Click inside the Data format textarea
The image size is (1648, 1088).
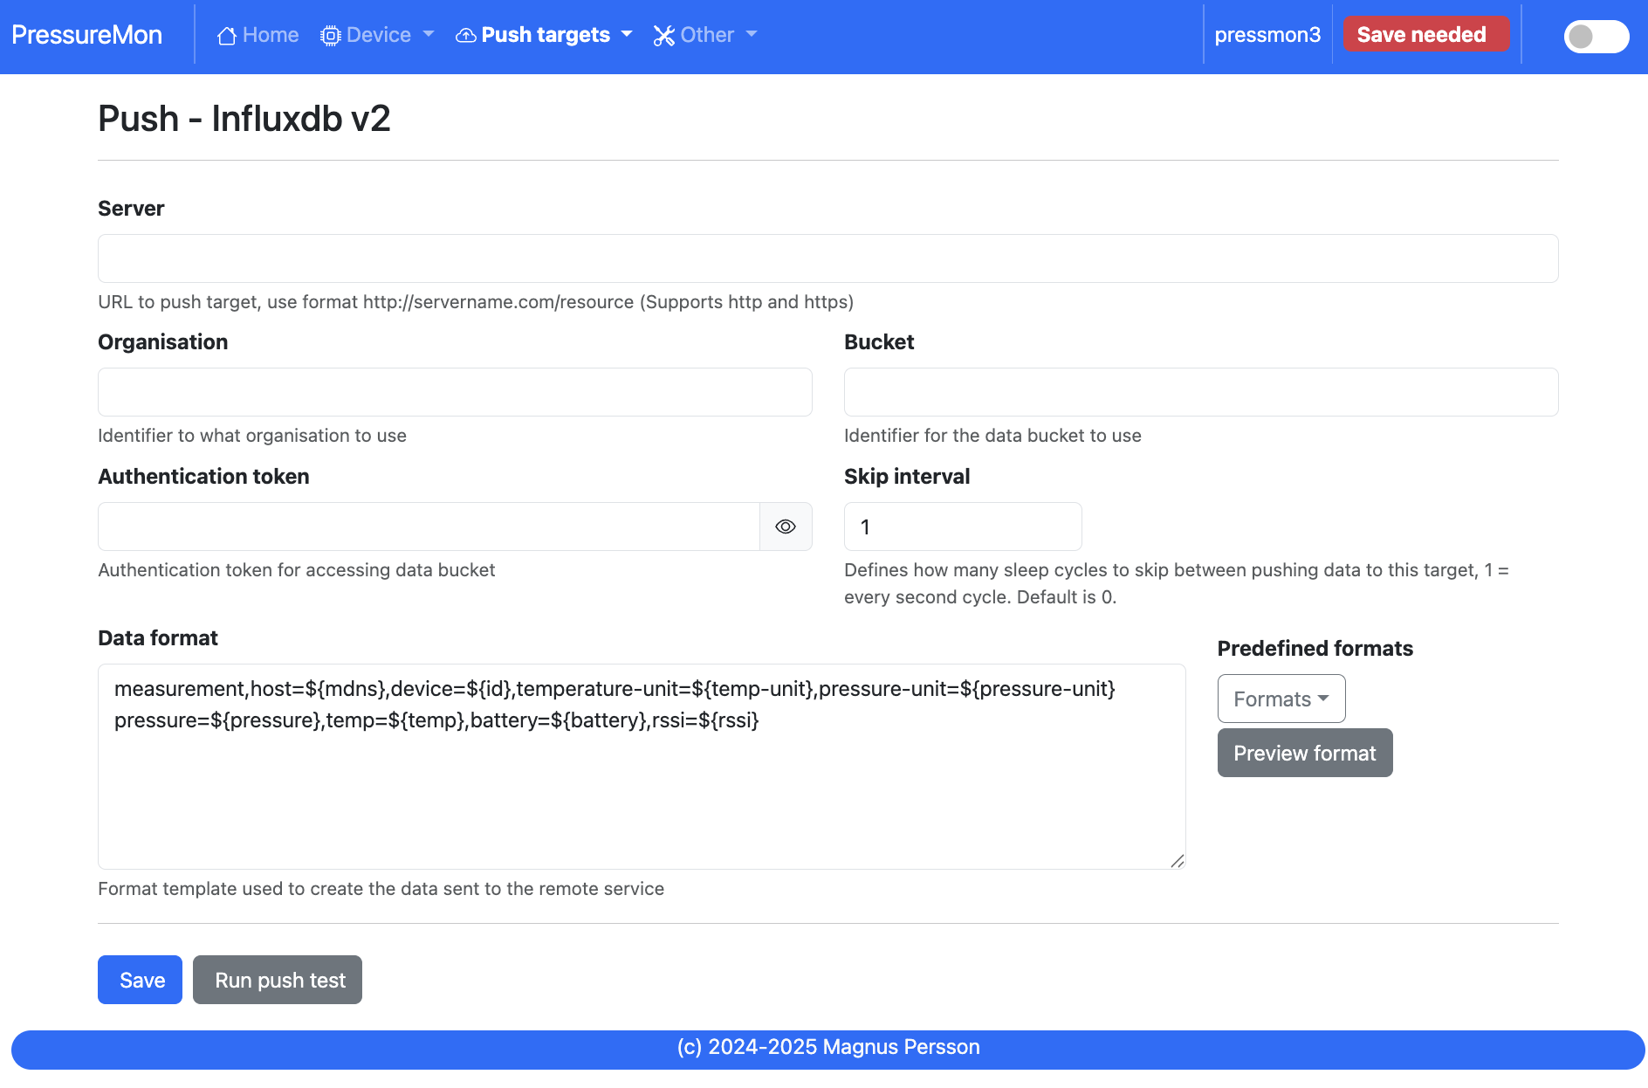tap(642, 767)
